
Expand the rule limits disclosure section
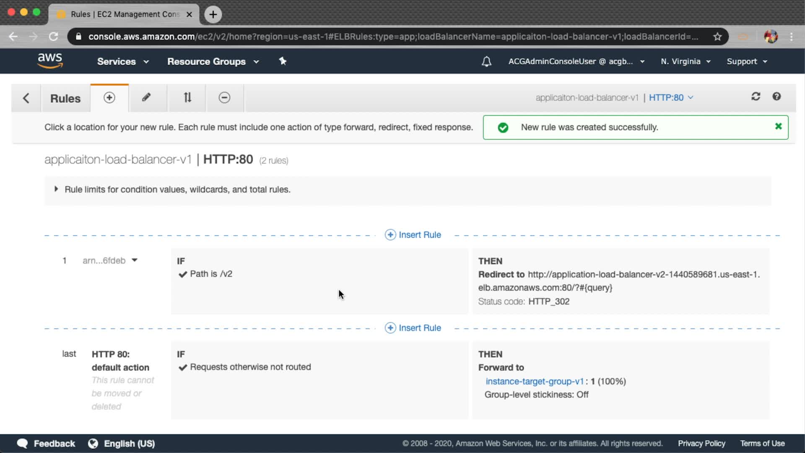tap(56, 189)
